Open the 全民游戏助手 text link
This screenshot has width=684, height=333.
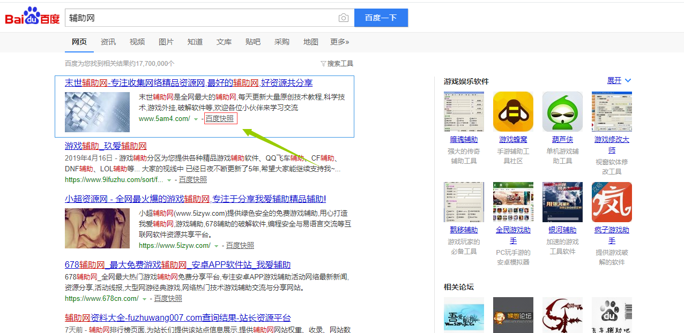(513, 235)
